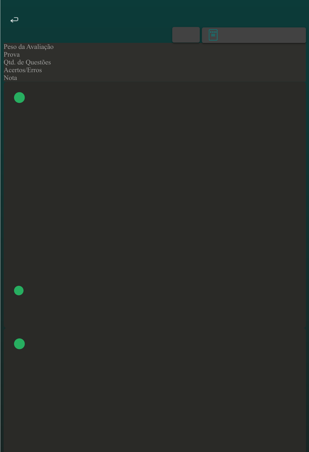Image resolution: width=309 pixels, height=452 pixels.
Task: Choose the Acertos/Erros heading
Action: tap(23, 70)
